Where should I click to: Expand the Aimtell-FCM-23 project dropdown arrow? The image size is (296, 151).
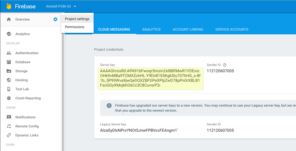pos(75,6)
